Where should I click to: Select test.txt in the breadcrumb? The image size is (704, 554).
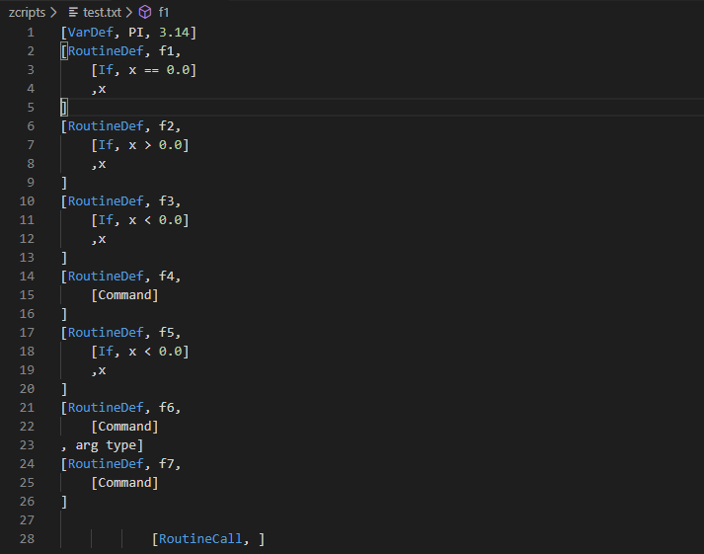tap(102, 13)
